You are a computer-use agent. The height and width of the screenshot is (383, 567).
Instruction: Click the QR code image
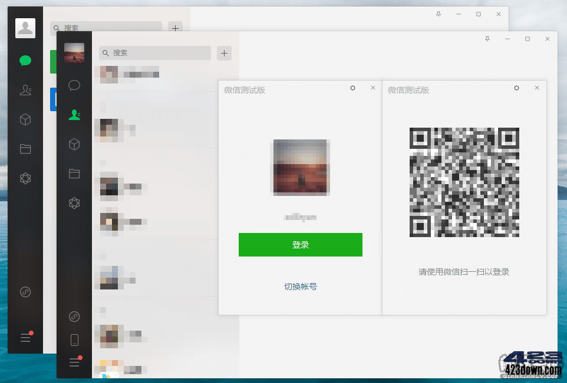(x=464, y=182)
